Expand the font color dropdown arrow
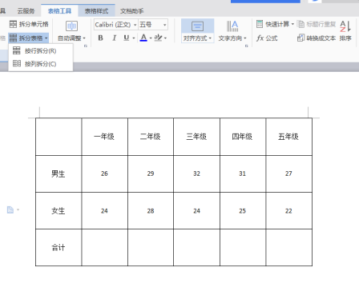This screenshot has width=359, height=303. (151, 38)
